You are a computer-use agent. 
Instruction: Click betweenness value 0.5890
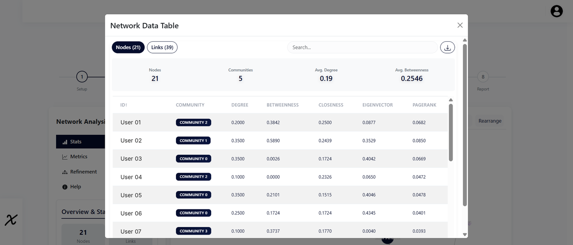[273, 140]
